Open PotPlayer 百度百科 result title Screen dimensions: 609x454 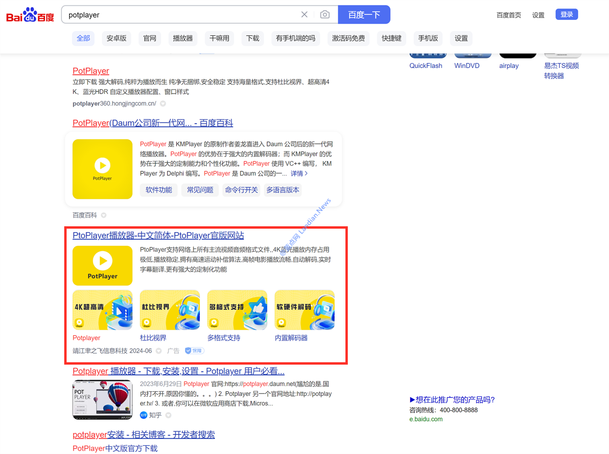point(153,123)
